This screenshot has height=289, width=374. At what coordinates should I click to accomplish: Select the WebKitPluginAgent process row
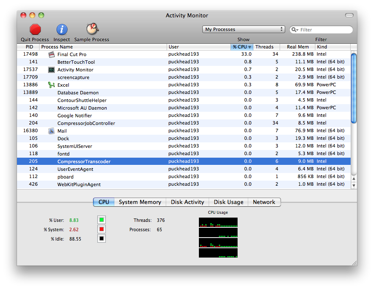(x=184, y=184)
